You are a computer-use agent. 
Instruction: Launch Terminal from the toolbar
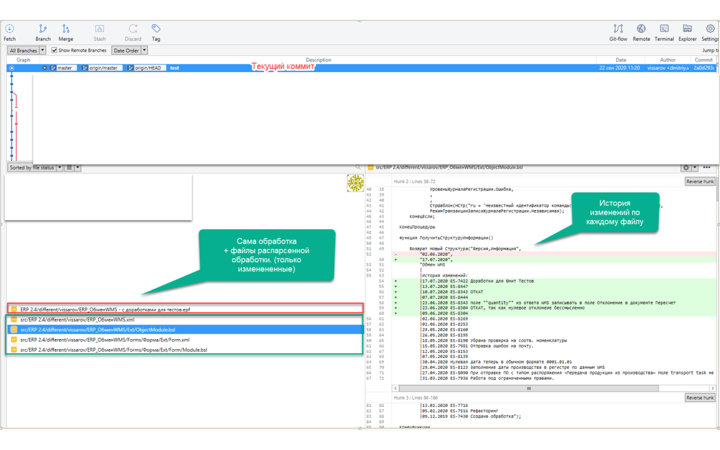coord(664,32)
